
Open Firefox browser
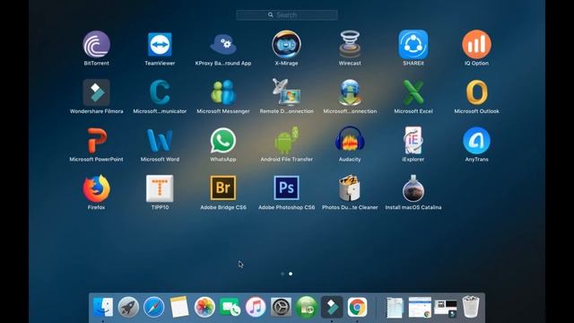(96, 188)
